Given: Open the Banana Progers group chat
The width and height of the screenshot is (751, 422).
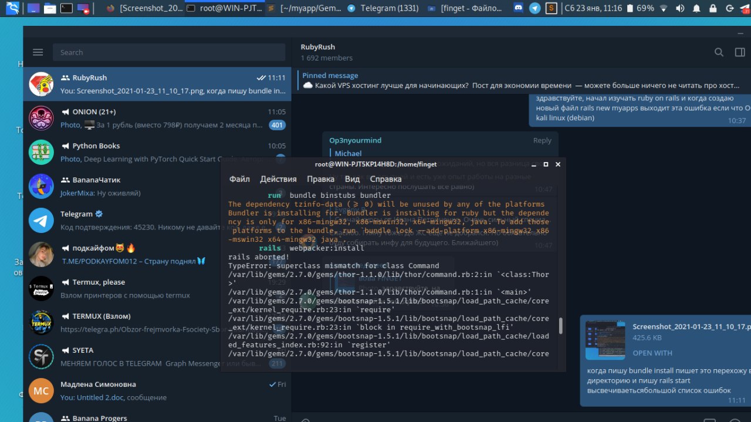Looking at the screenshot, I should pos(157,415).
